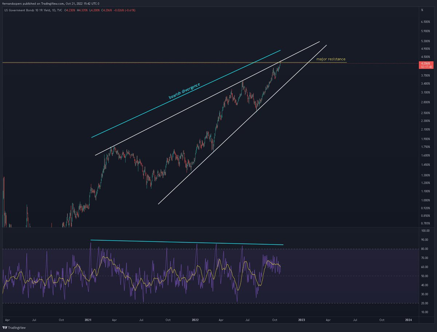The width and height of the screenshot is (437, 332).
Task: Click the 1.450% price scale label
Action: pos(425,165)
